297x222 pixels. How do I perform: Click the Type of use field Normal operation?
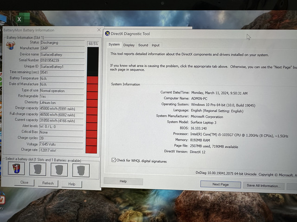[62, 91]
